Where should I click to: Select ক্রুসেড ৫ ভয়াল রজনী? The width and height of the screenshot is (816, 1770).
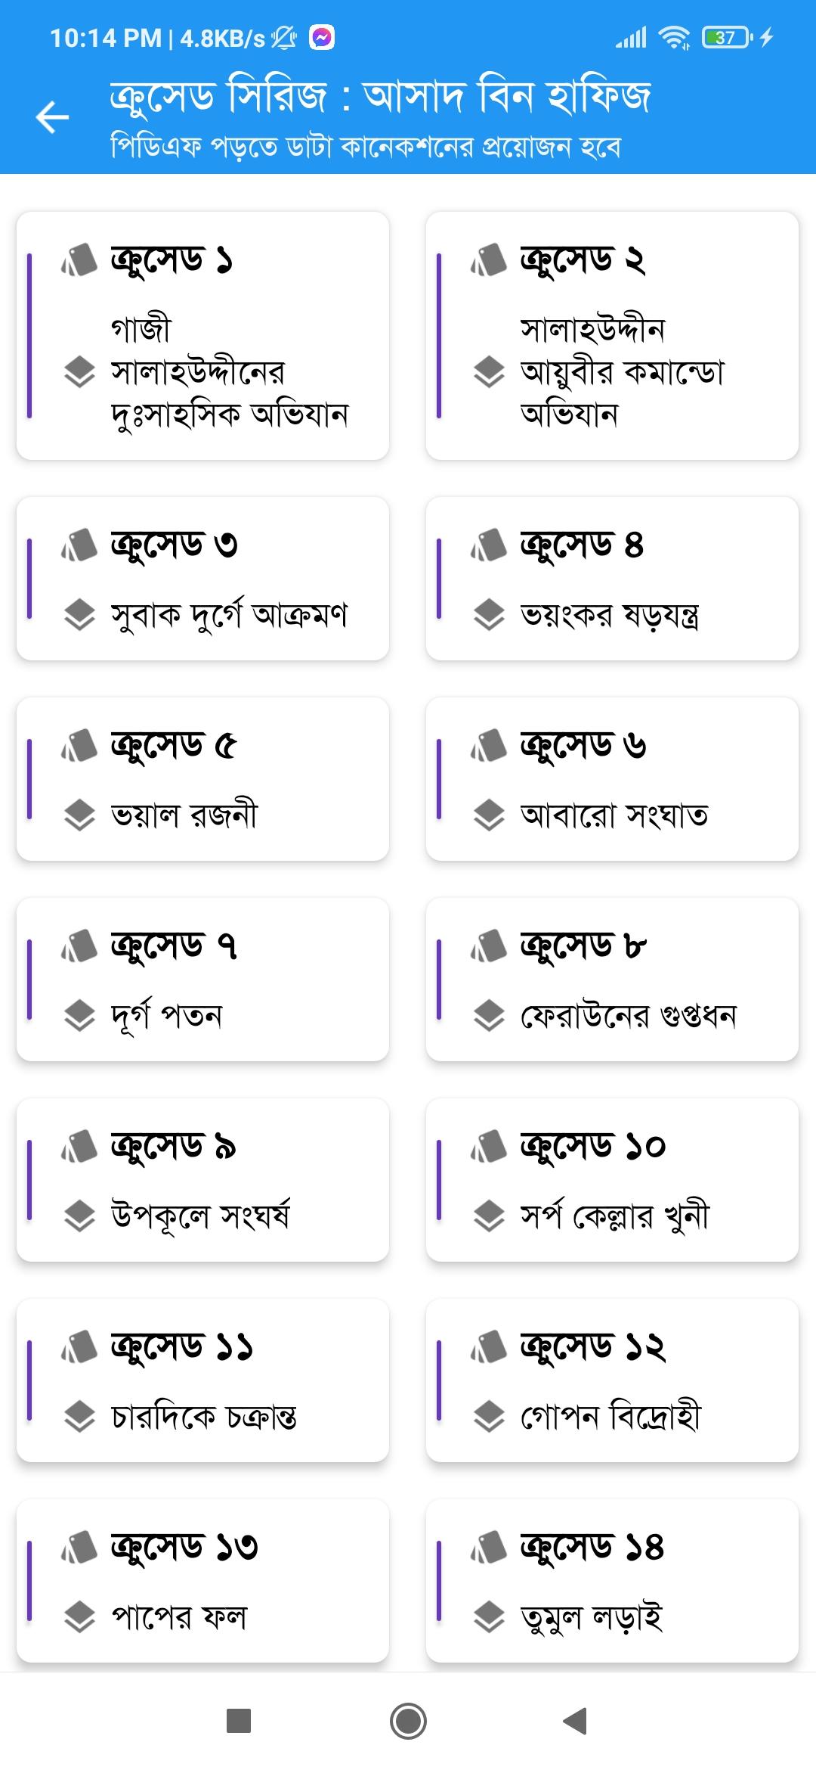[x=202, y=779]
